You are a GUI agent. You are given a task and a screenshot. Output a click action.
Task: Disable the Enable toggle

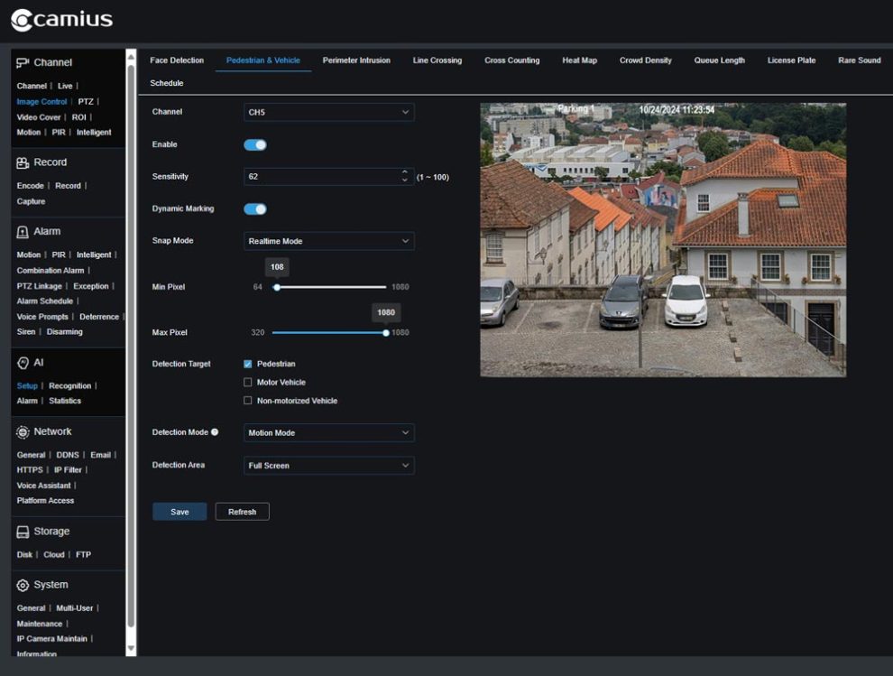pos(254,144)
